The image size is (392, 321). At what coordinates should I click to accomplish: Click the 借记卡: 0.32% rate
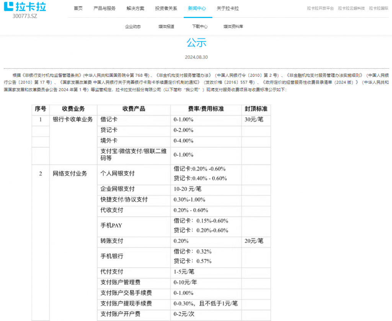(193, 251)
